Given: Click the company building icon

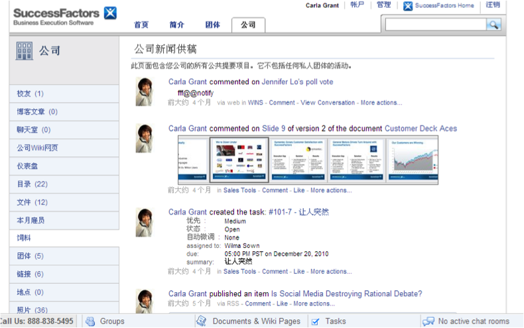Looking at the screenshot, I should (24, 51).
